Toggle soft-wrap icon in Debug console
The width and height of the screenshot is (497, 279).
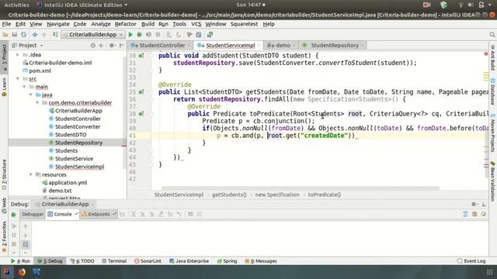point(26,244)
